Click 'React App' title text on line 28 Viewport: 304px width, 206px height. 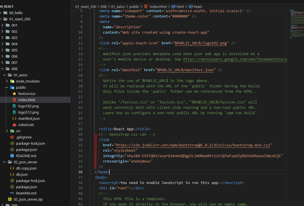coord(124,129)
